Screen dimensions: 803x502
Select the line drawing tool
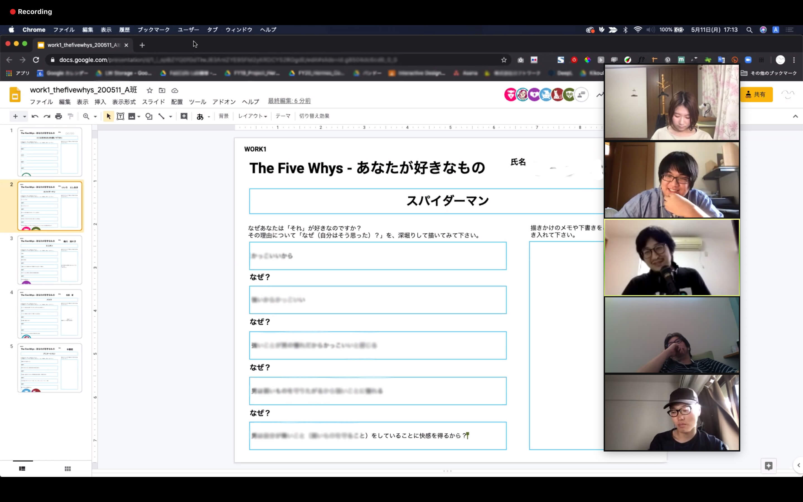[x=161, y=116]
